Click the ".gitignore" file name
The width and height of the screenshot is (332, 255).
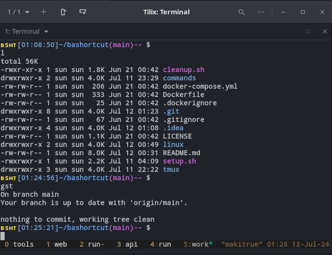pos(184,120)
